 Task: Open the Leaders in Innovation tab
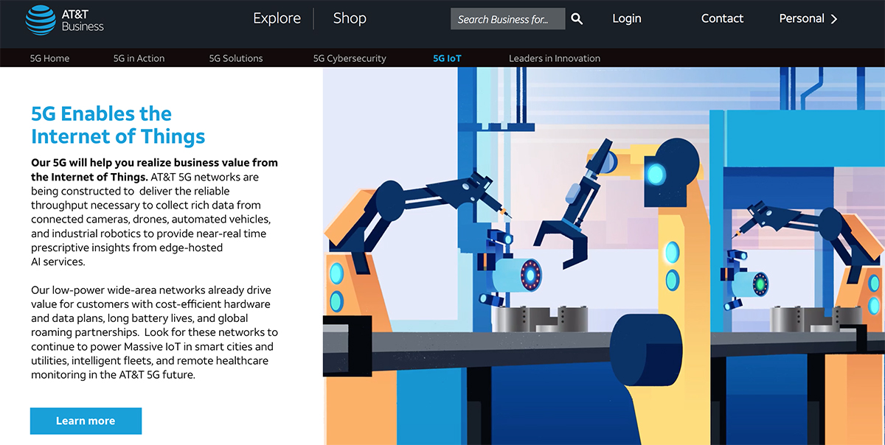(555, 58)
